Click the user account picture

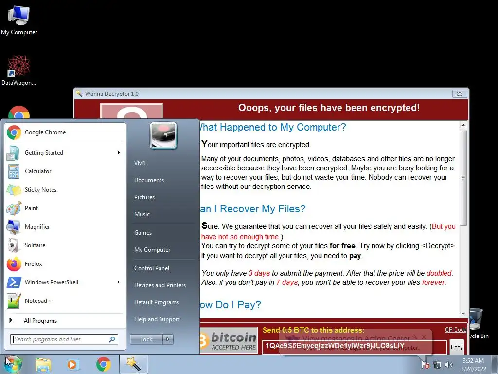[163, 135]
